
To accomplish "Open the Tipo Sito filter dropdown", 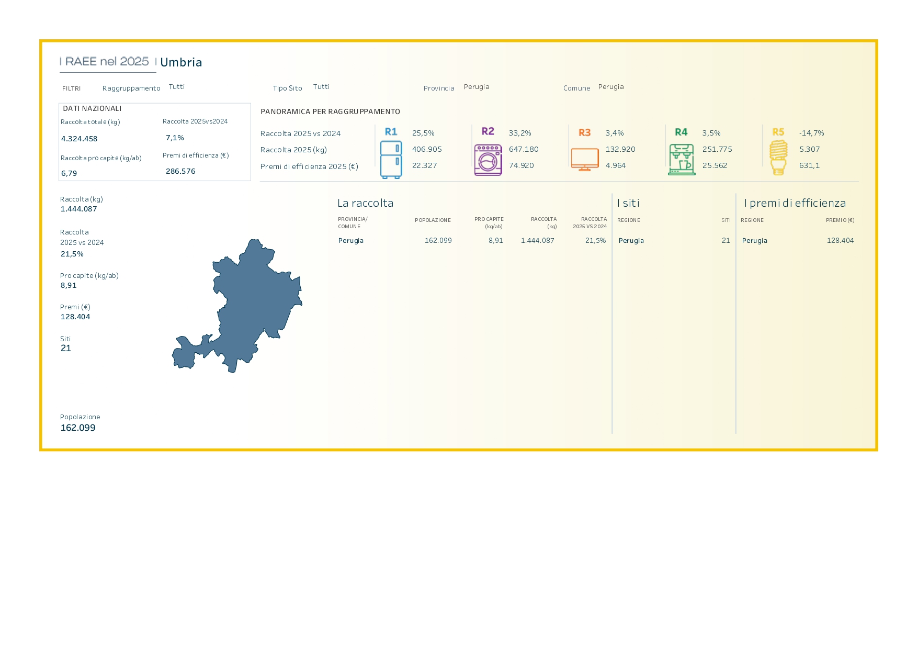I will pos(321,87).
